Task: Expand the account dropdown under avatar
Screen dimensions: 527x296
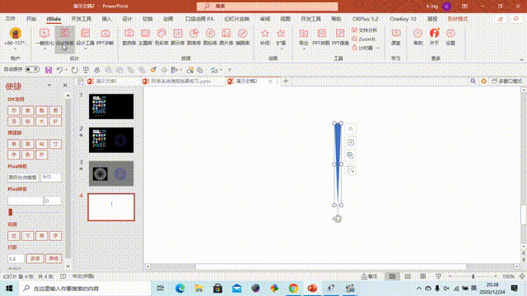Action: tap(15, 49)
